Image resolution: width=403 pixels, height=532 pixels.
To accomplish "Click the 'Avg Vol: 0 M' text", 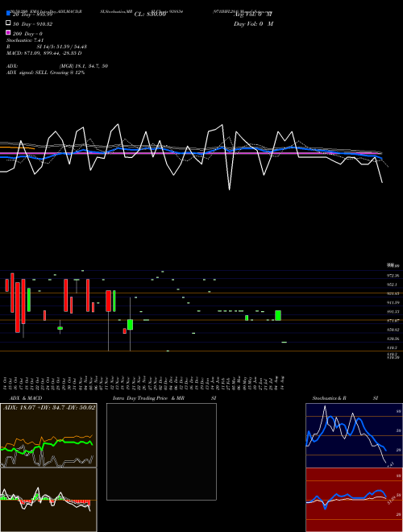I will pos(253,15).
